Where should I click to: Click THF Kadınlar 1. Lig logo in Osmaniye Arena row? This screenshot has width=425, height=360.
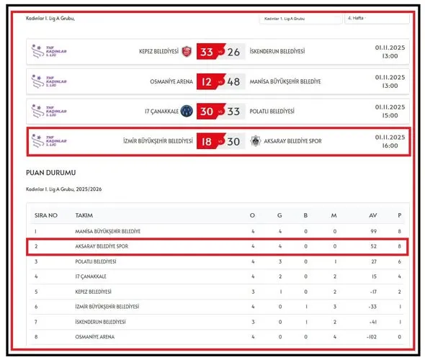pos(49,81)
